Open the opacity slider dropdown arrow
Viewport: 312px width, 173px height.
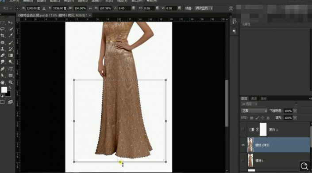295,111
